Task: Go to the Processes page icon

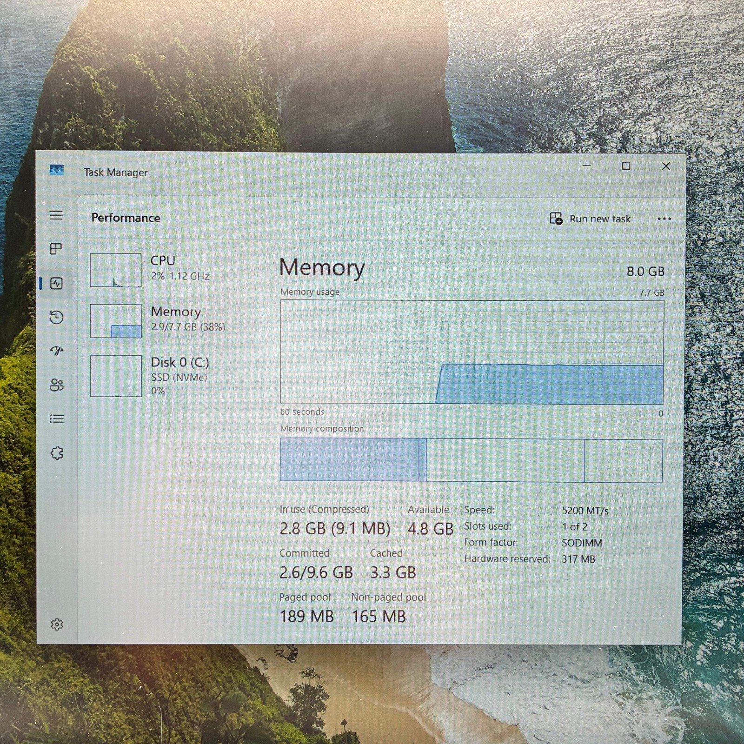Action: coord(56,249)
